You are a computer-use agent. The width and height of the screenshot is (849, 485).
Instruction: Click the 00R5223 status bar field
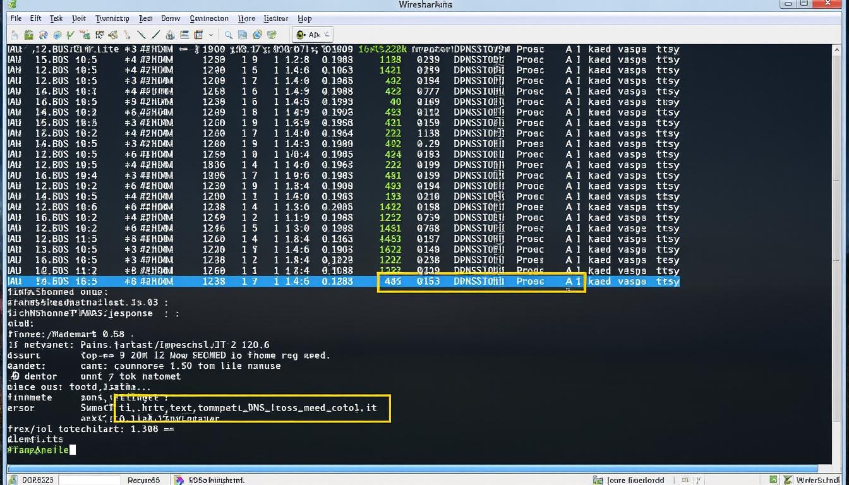(x=38, y=480)
